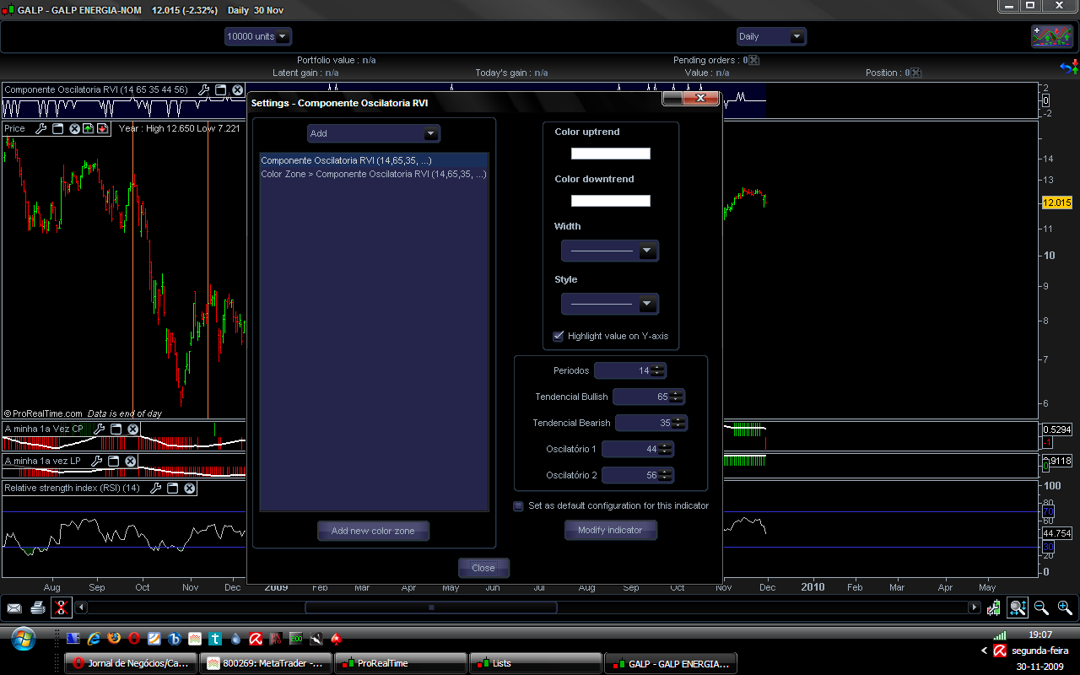Click the scrollbar right arrow
The image size is (1080, 675).
point(975,607)
